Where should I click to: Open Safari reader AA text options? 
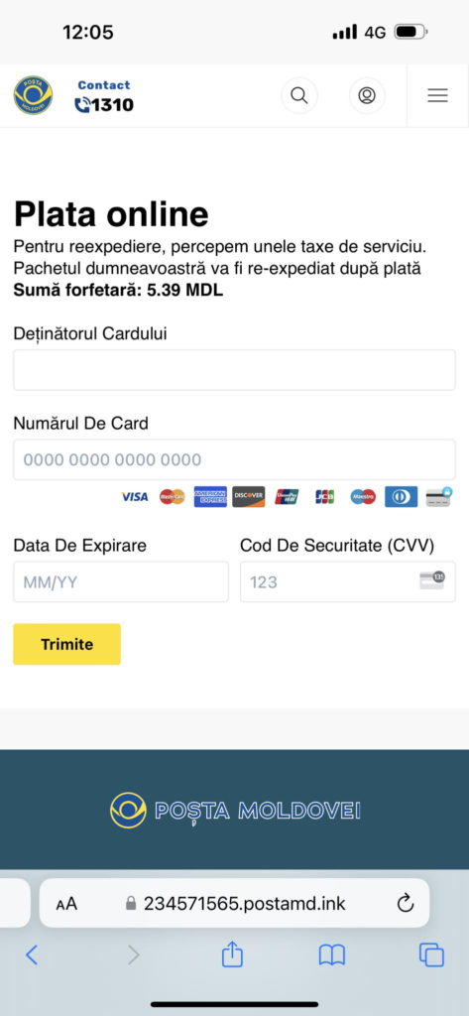(x=66, y=904)
